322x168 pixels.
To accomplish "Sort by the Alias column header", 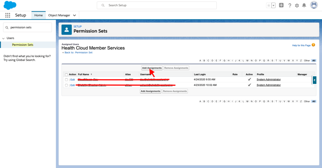I will [128, 74].
